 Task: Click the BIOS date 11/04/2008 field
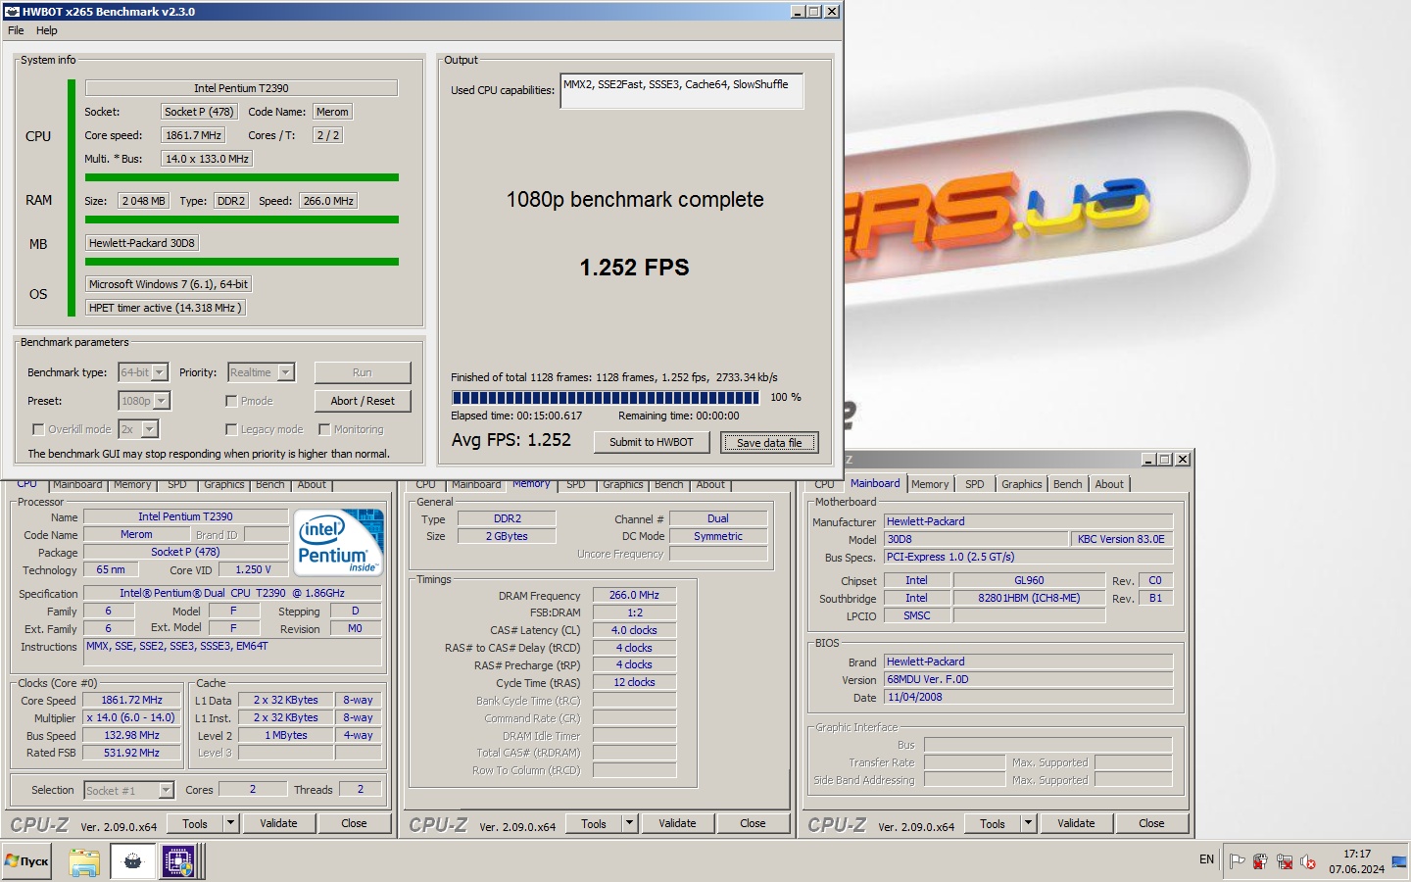click(x=1028, y=697)
